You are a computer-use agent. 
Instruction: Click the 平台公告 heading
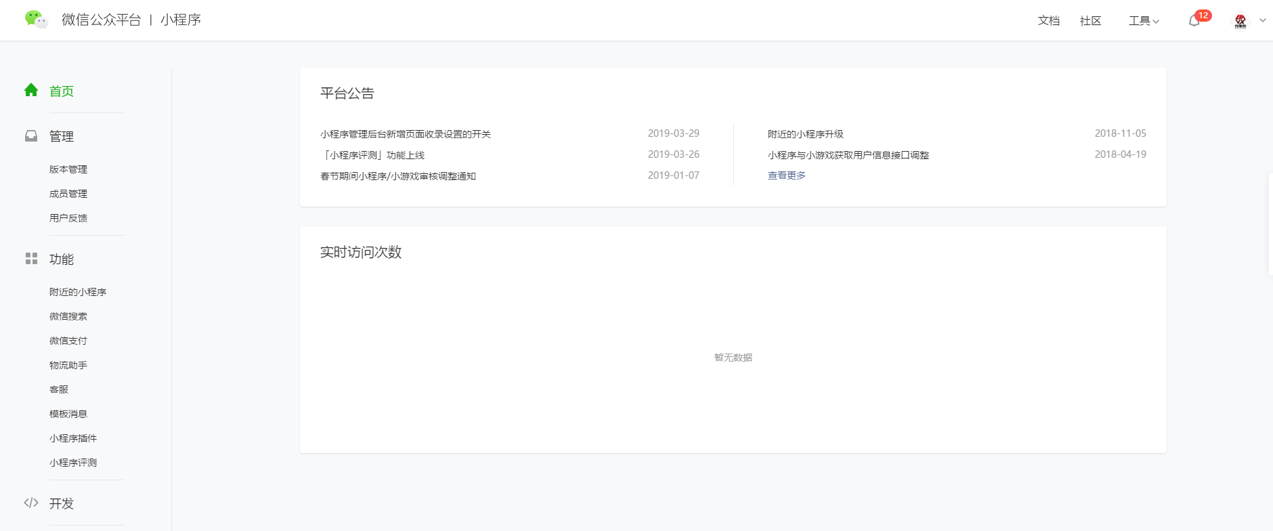(347, 93)
